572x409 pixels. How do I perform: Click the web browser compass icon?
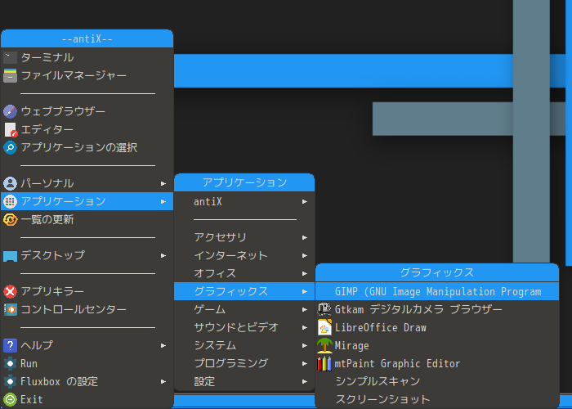tap(10, 111)
